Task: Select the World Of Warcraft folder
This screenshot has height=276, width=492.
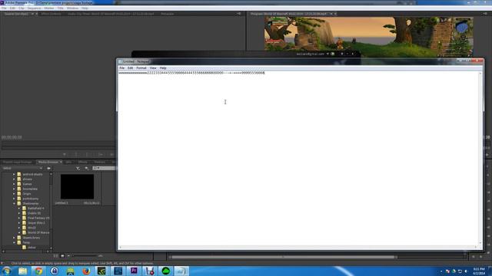Action: [38, 232]
